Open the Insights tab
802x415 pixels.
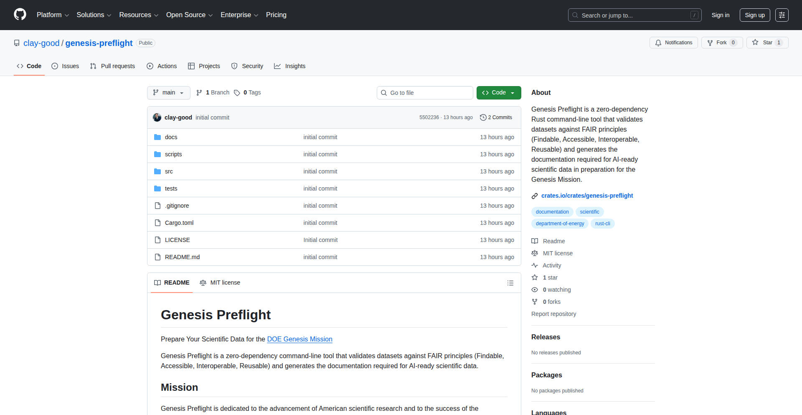pos(289,66)
